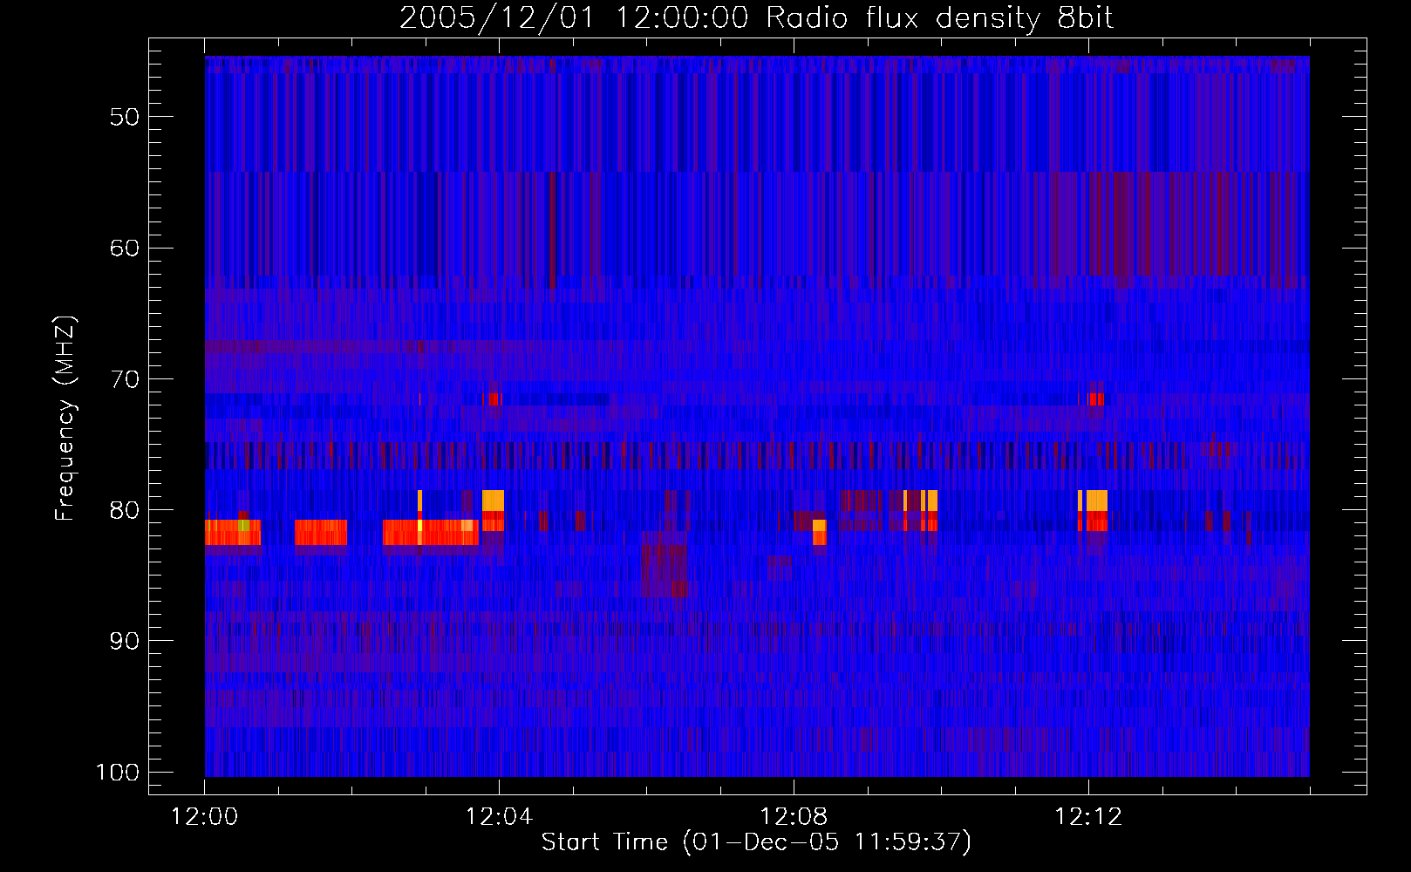Viewport: 1411px width, 872px height.
Task: Click the 70 frequency tick label
Action: coord(125,379)
